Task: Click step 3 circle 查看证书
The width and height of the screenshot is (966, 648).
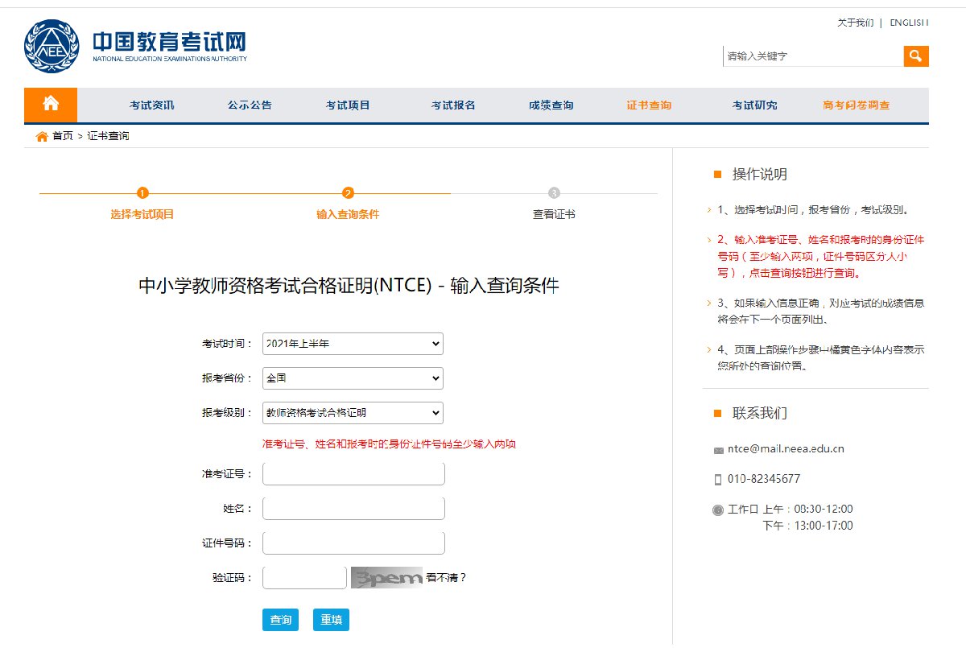Action: 554,193
